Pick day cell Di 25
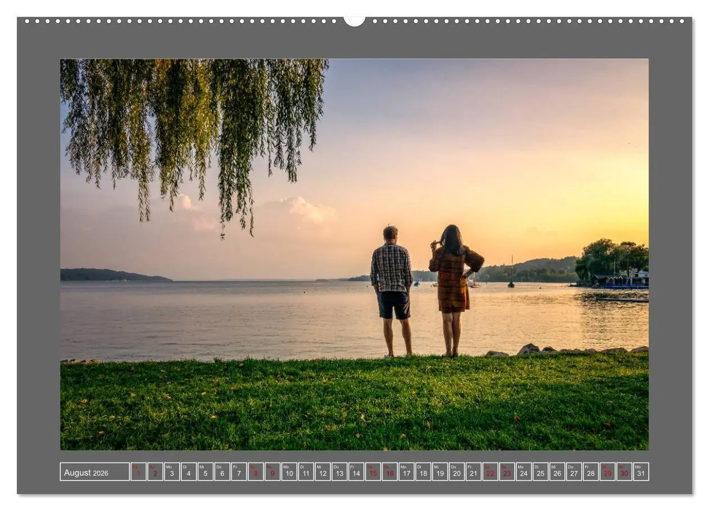The image size is (709, 511). point(541,472)
